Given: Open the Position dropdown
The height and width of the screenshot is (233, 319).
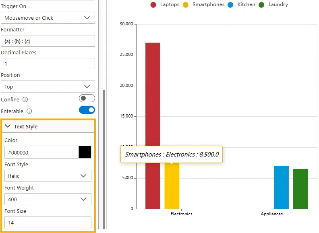Looking at the screenshot, I should tap(48, 87).
